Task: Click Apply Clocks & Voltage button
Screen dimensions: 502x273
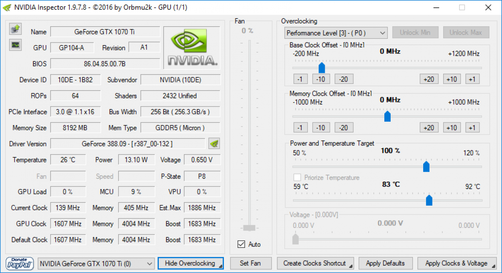Action: pyautogui.click(x=456, y=263)
